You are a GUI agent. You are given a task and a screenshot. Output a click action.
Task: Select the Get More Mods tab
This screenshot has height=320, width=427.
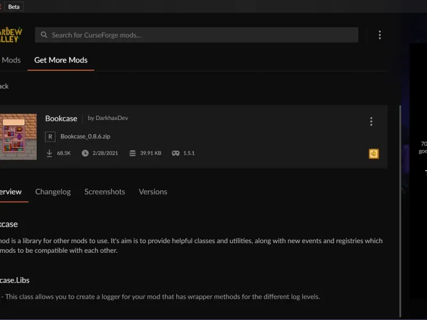coord(61,60)
